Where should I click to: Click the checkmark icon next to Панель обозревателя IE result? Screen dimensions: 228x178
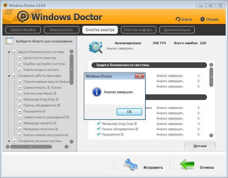[x=98, y=129]
